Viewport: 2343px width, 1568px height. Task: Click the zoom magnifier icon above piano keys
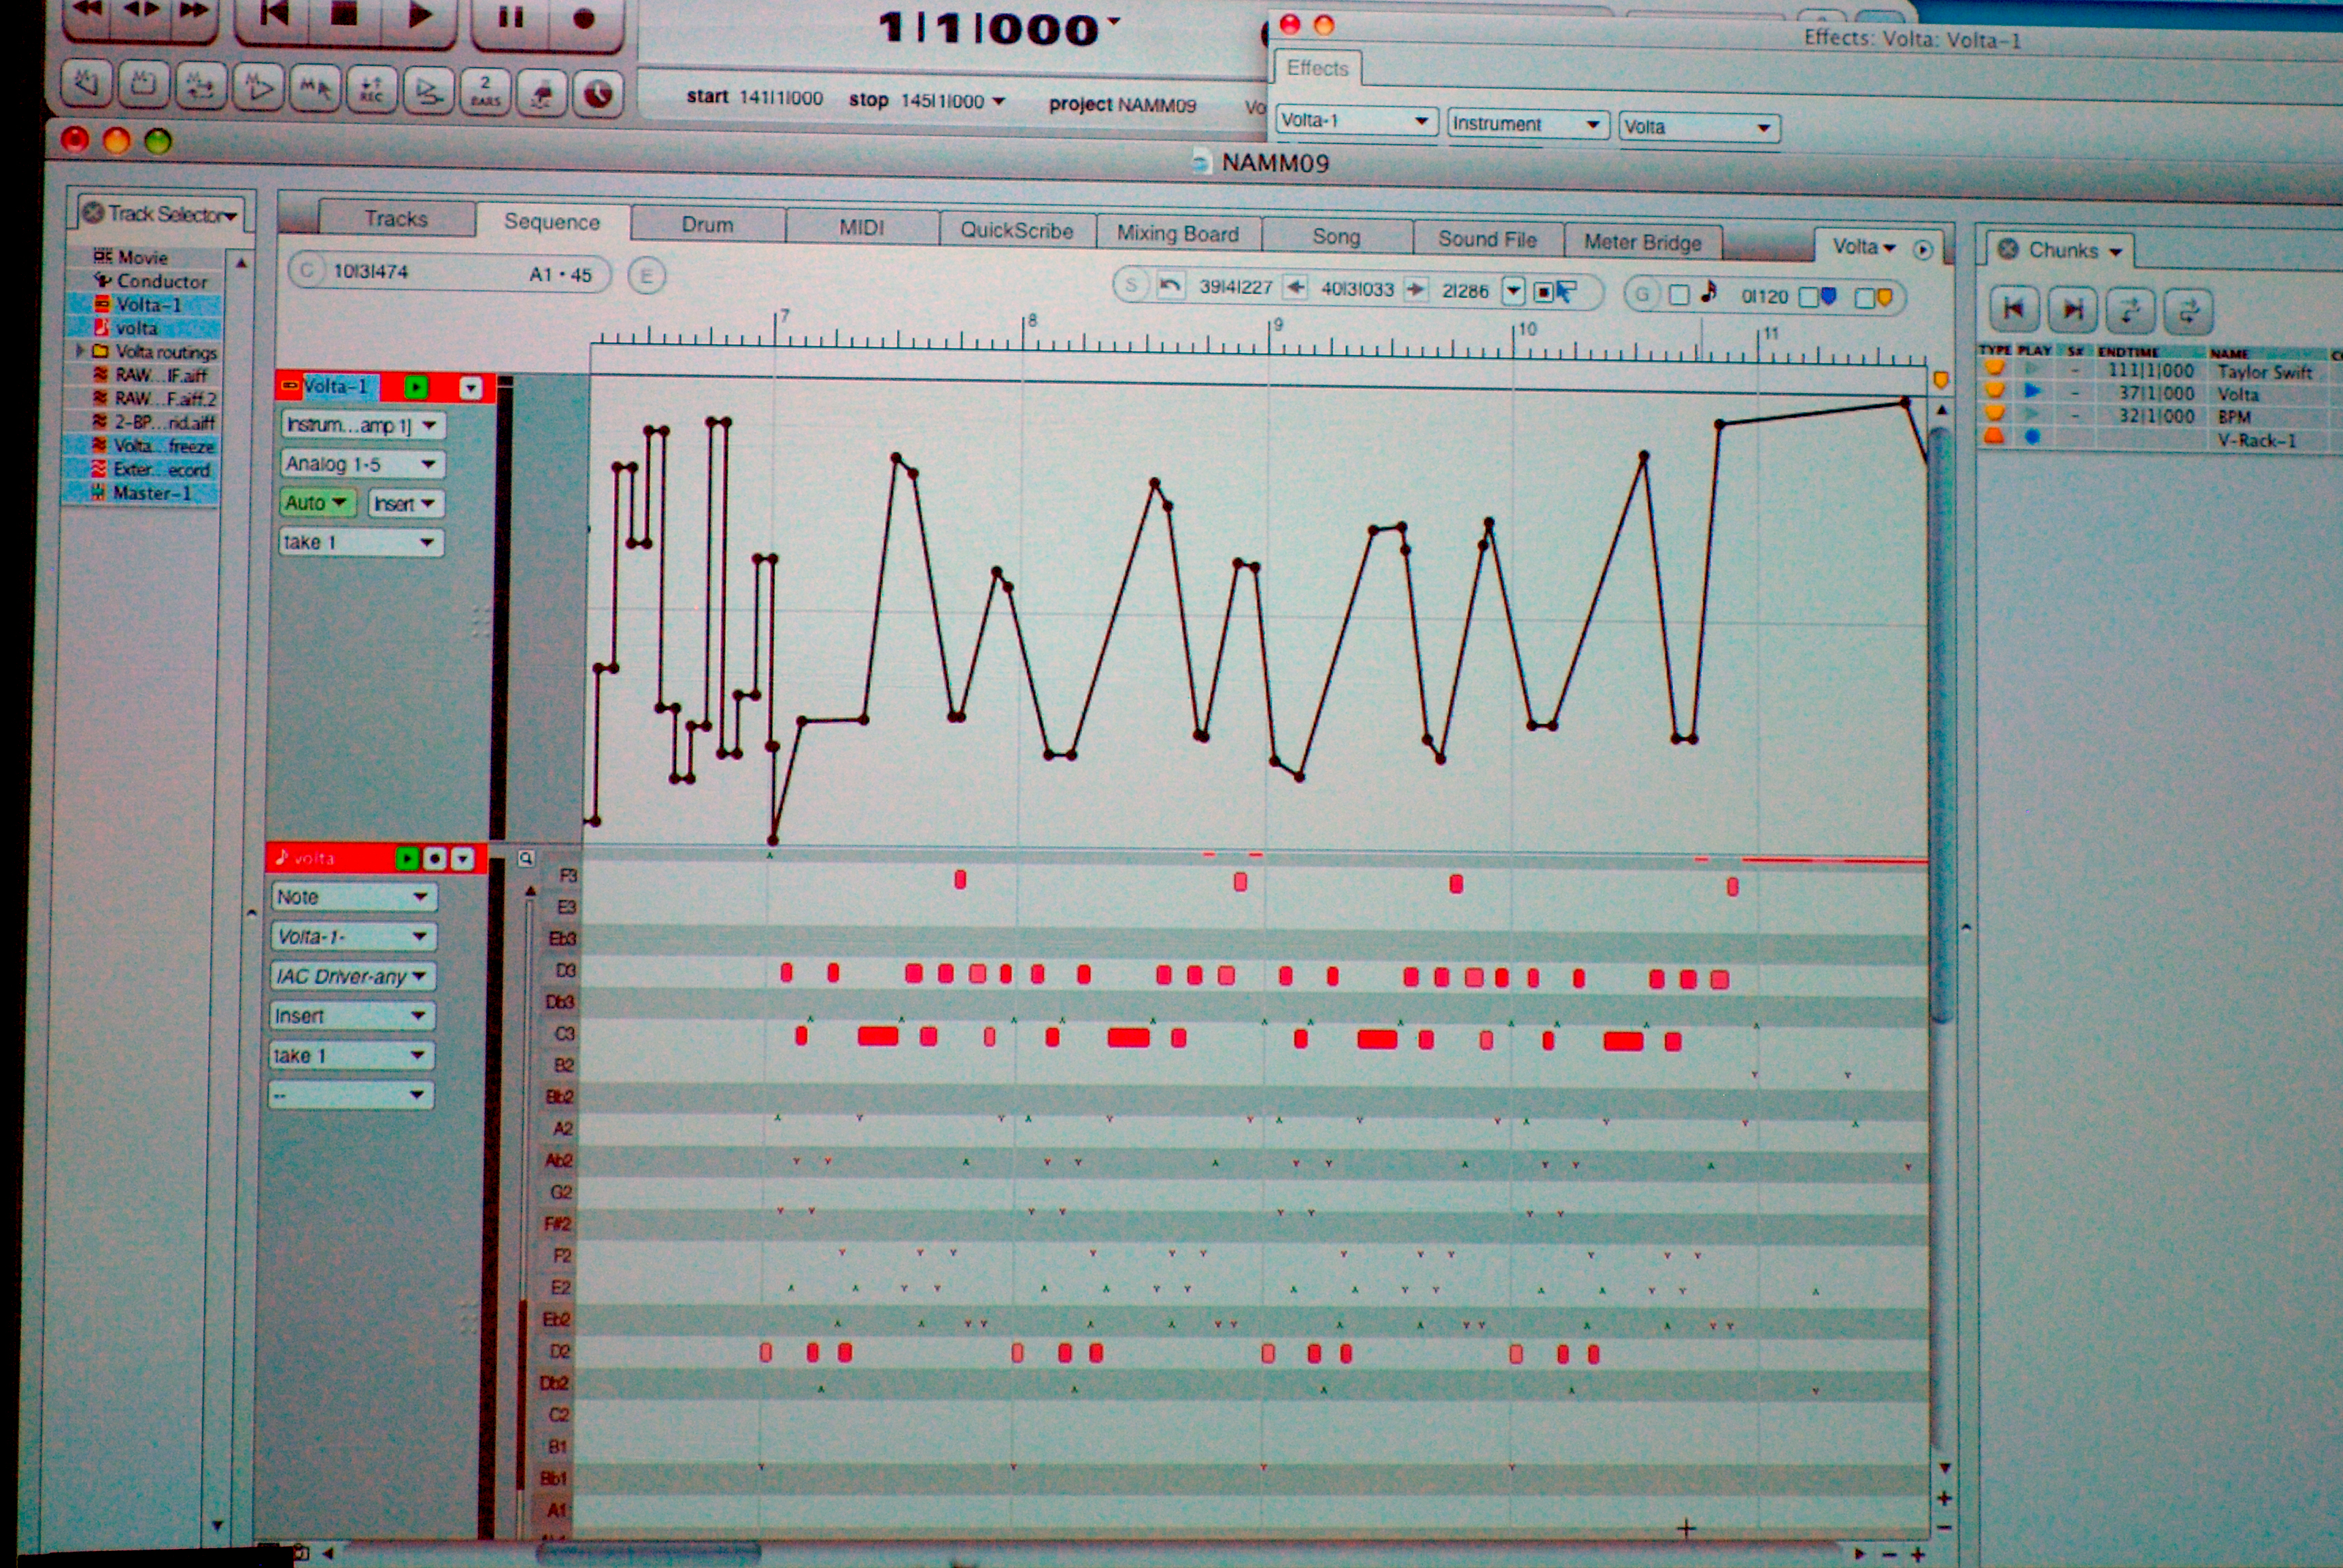coord(526,858)
